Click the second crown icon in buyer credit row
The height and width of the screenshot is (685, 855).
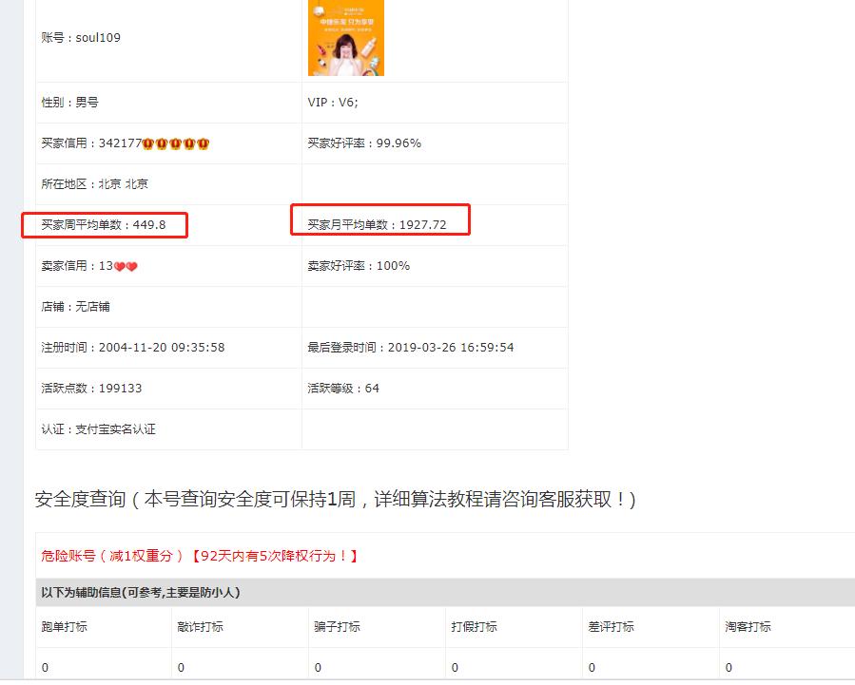(162, 143)
